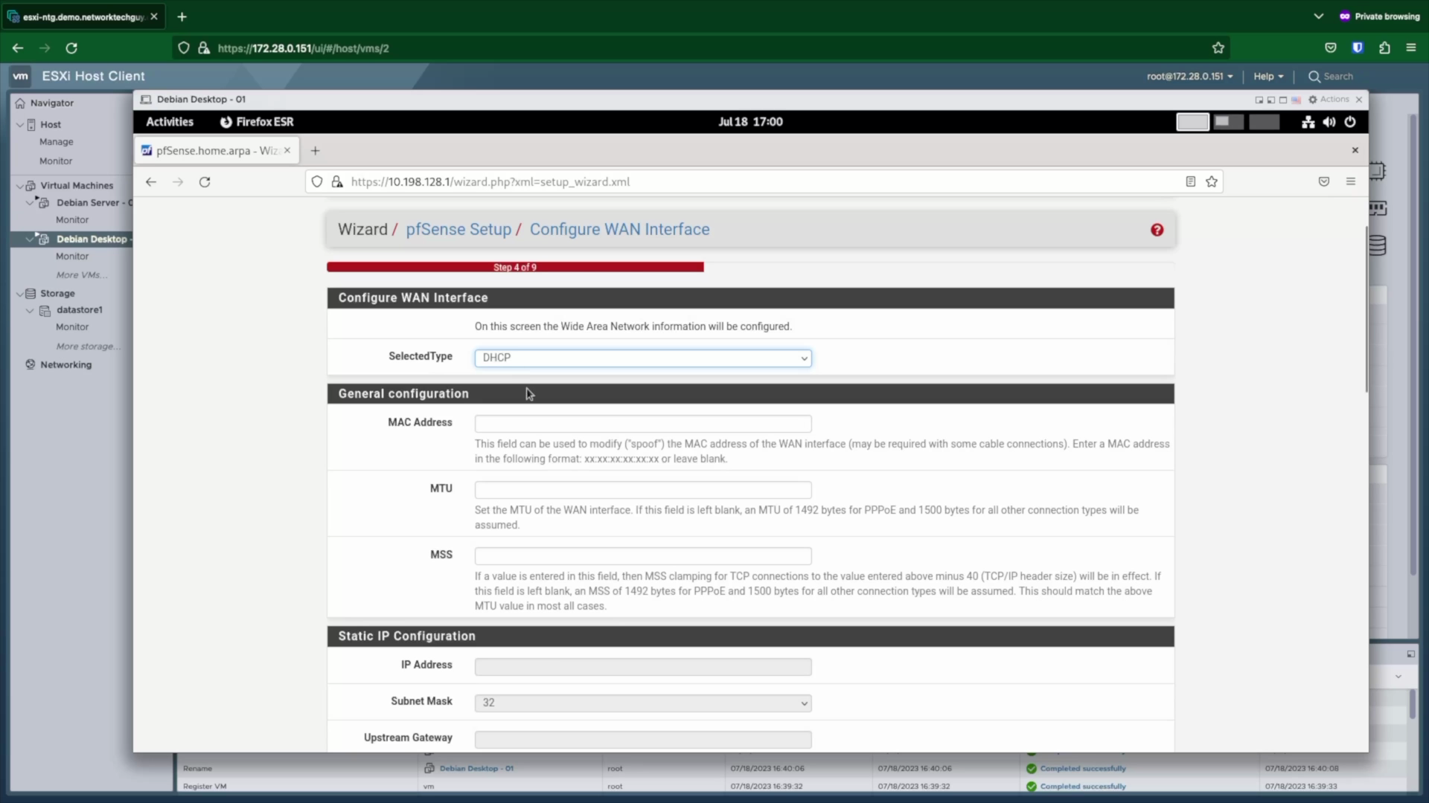Reload the outer ESXi browser page
Viewport: 1429px width, 803px height.
tap(71, 48)
